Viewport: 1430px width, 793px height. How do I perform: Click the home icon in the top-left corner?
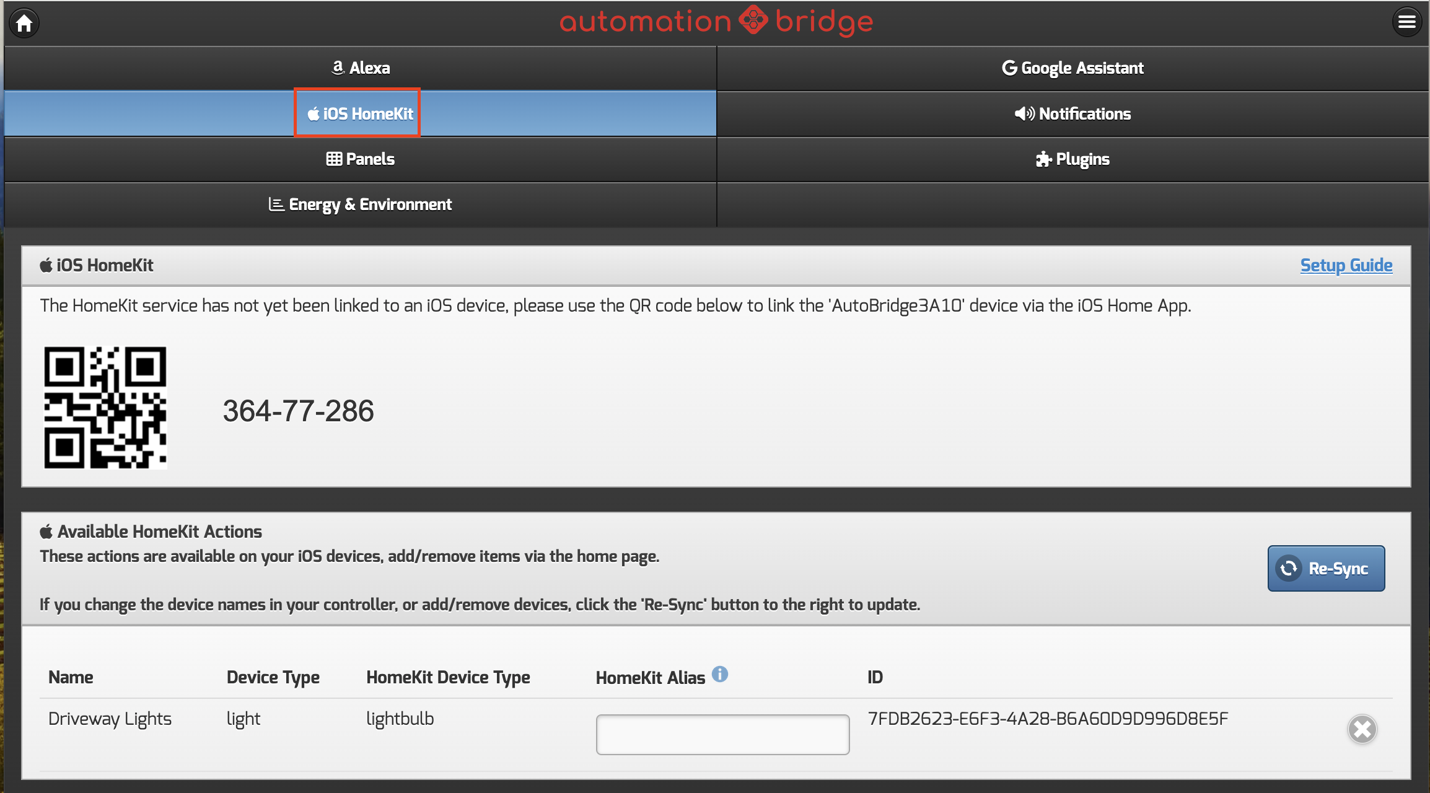(x=24, y=23)
